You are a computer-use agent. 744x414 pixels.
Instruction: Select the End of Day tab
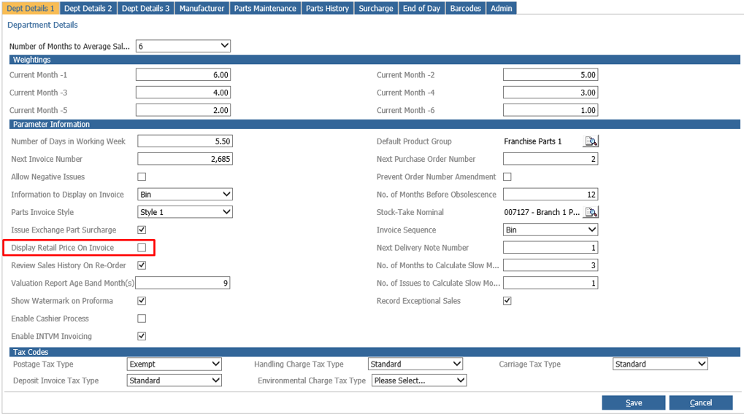(x=422, y=8)
